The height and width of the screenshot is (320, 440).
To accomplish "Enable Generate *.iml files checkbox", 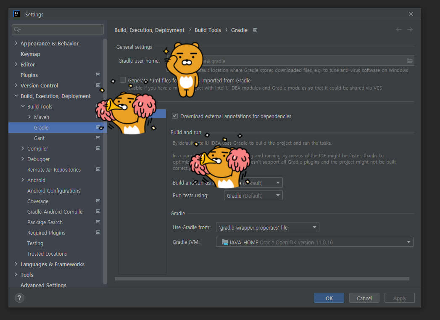I will point(123,80).
